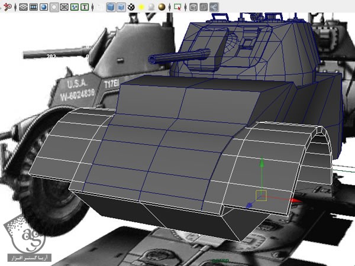Toggle the Resolution Gate icon
Image resolution: width=355 pixels, height=266 pixels.
coord(43,8)
